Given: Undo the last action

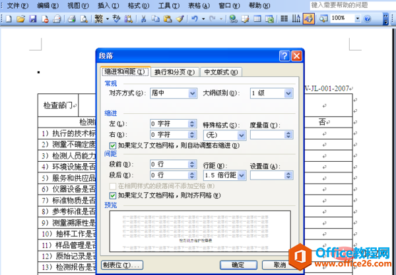Looking at the screenshot, I should (x=195, y=19).
